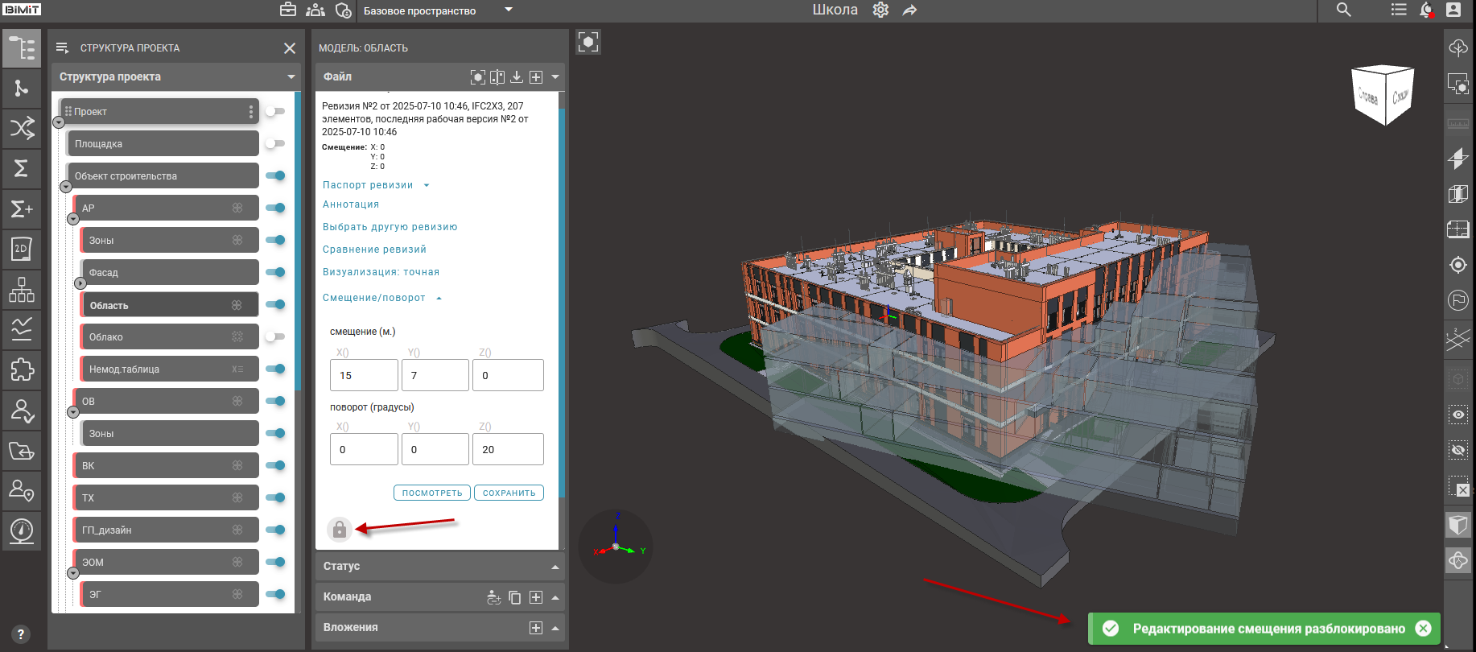
Task: Click the puzzle piece plugin icon
Action: (x=22, y=369)
